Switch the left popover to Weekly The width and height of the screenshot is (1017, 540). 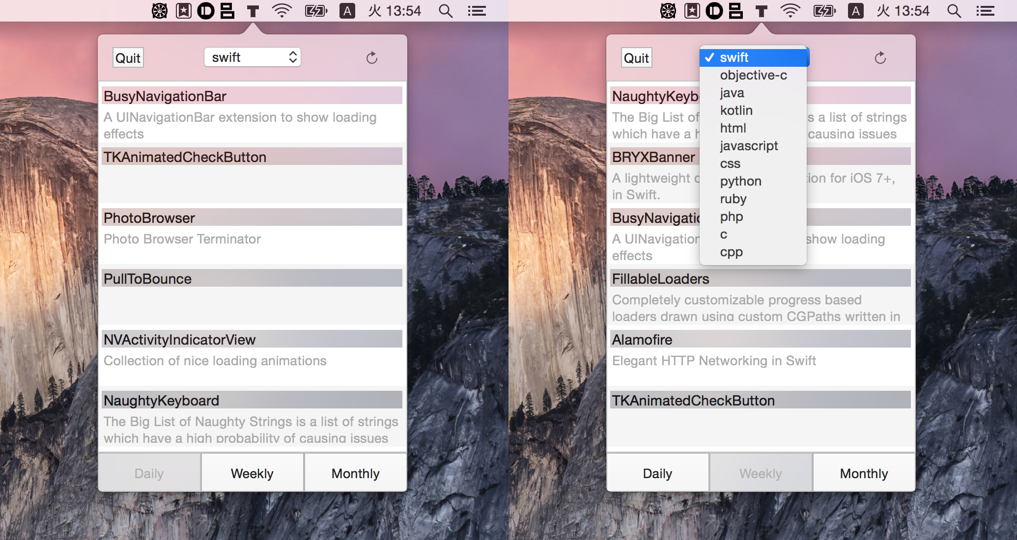pos(252,473)
